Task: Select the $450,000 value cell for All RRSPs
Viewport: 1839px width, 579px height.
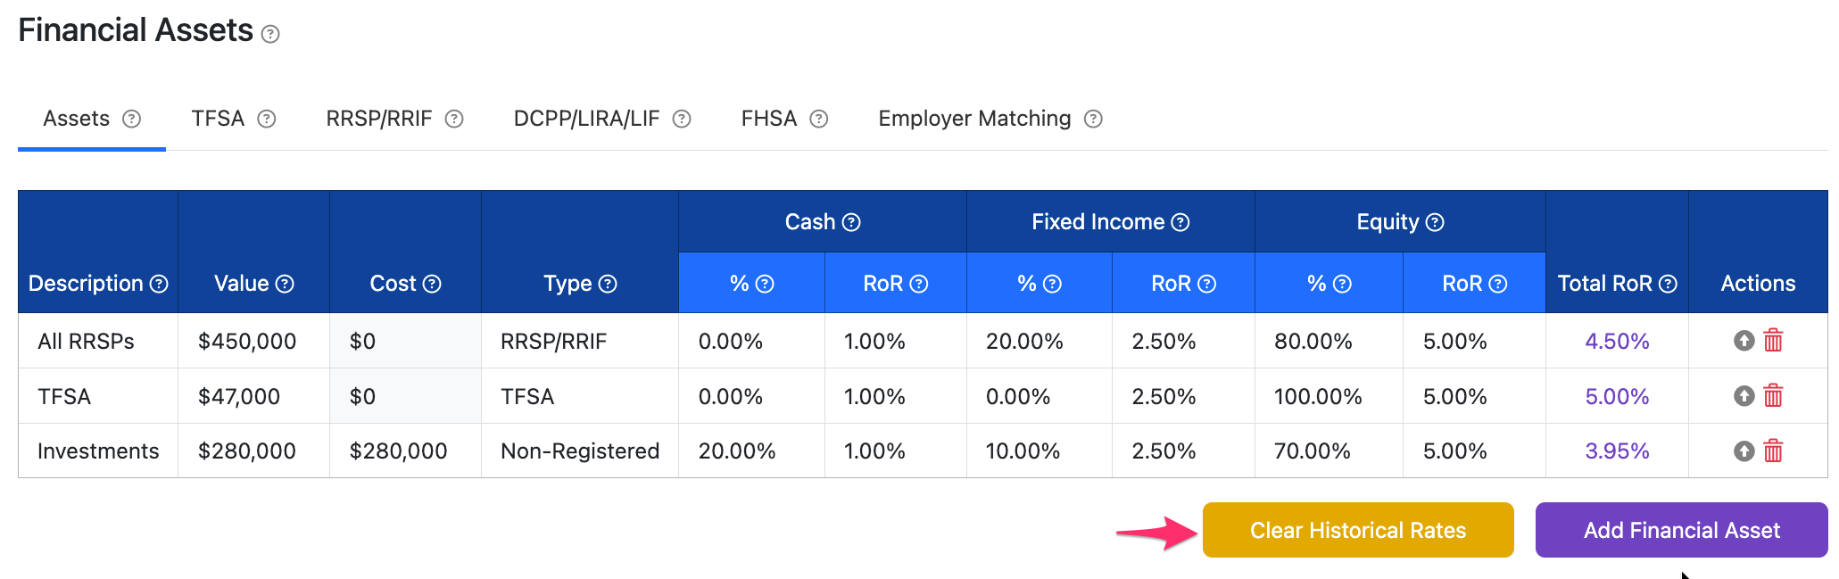Action: [x=253, y=341]
